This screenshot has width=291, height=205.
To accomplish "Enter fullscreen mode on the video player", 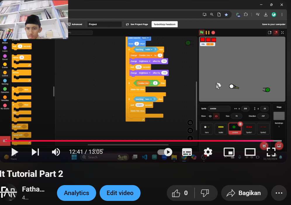I will [271, 152].
